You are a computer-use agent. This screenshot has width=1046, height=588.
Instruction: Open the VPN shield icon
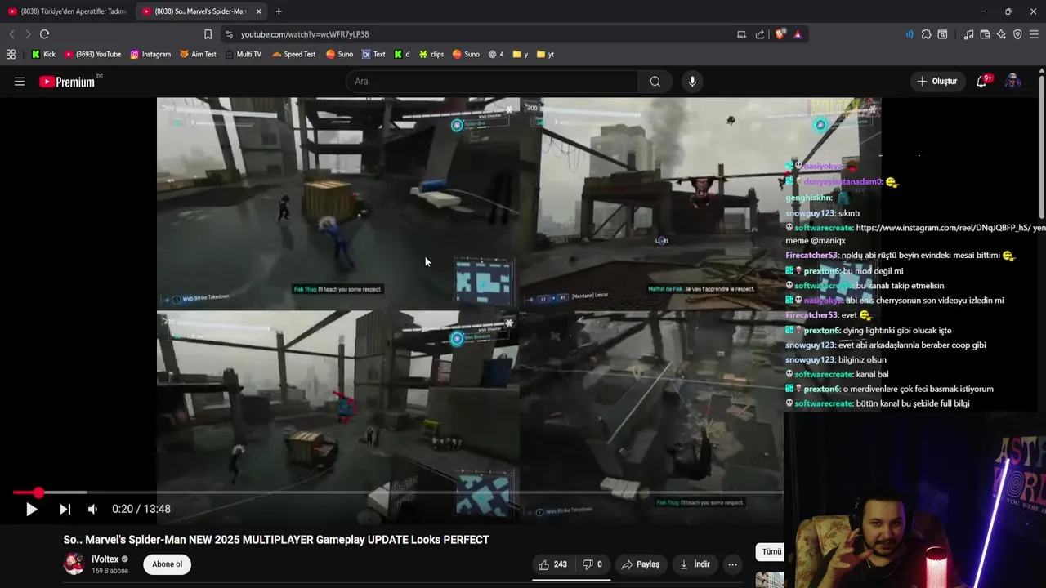point(1017,34)
